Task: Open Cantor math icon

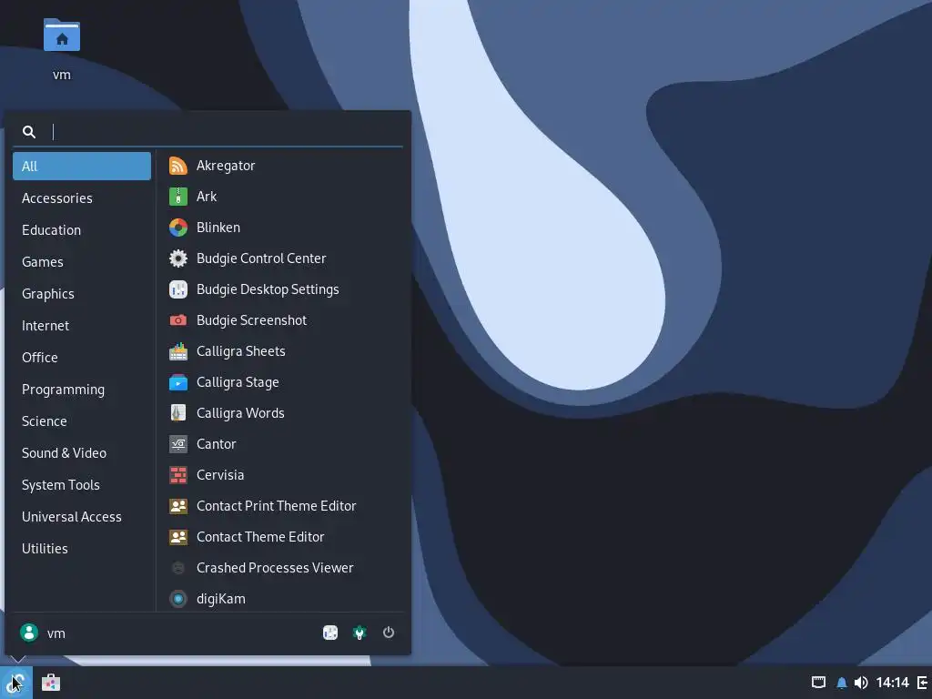Action: (178, 444)
